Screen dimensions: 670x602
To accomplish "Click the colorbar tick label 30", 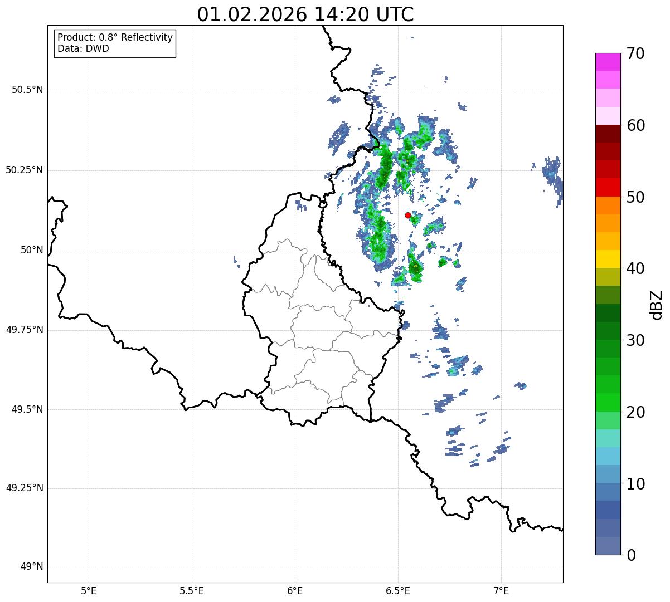I will pyautogui.click(x=635, y=340).
